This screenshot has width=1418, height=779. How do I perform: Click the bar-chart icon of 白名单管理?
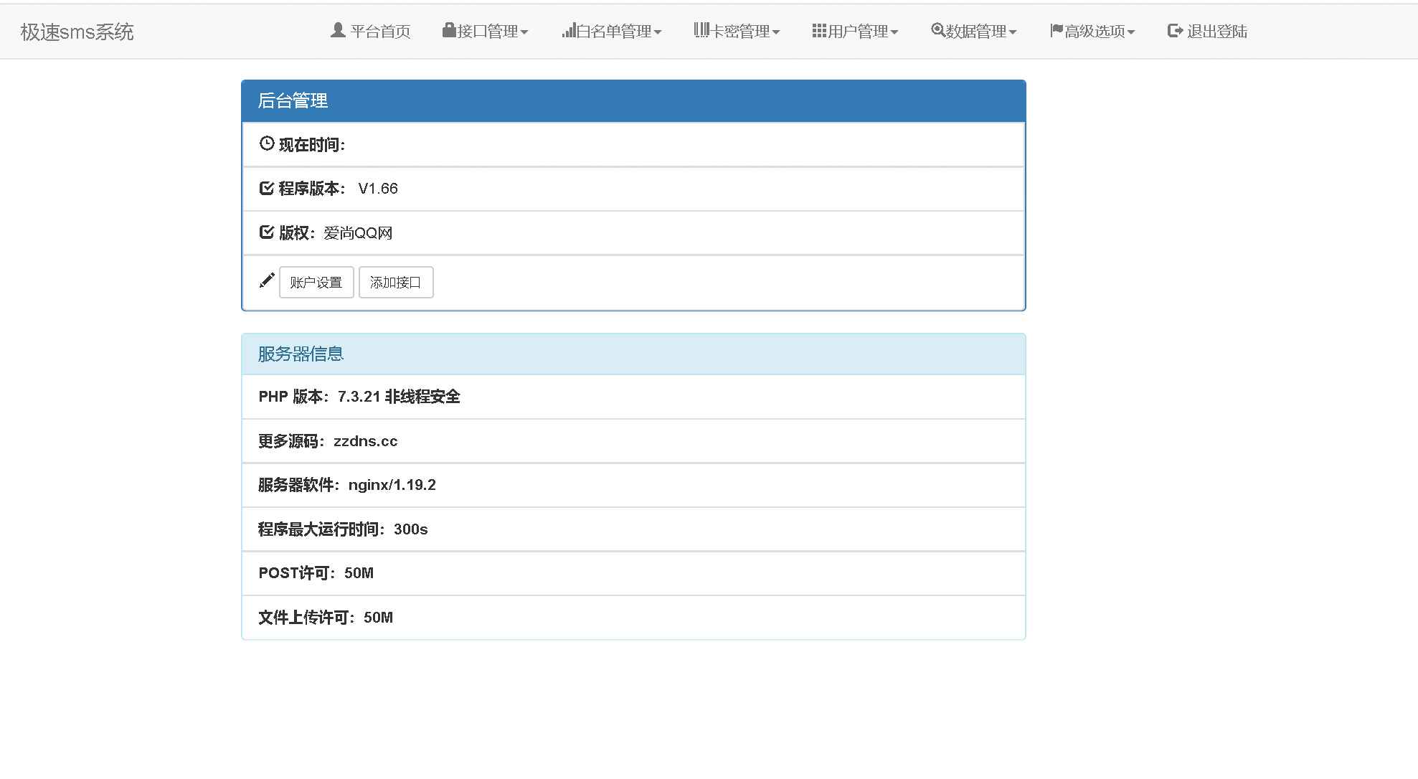point(569,30)
